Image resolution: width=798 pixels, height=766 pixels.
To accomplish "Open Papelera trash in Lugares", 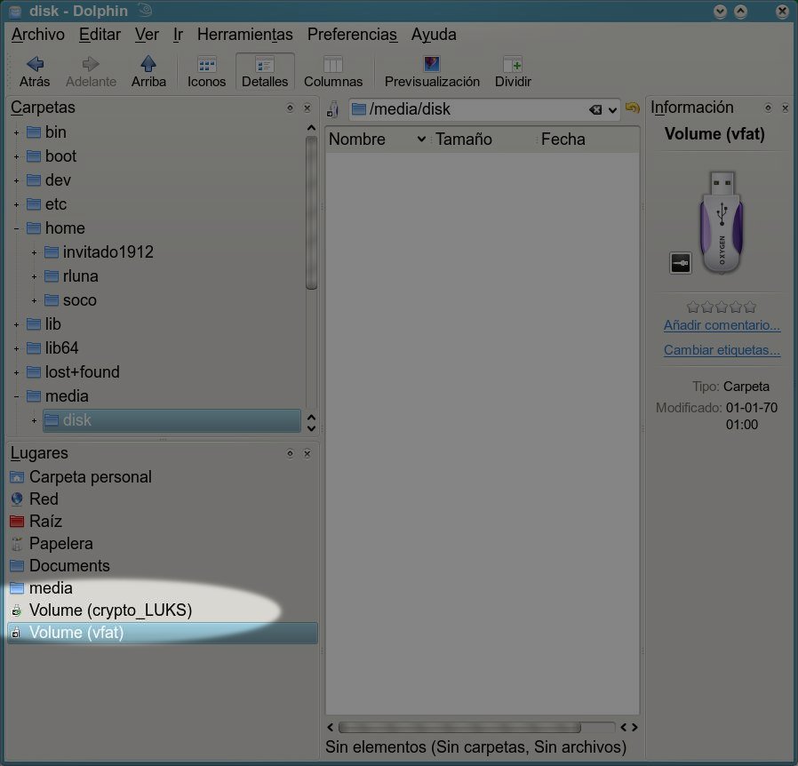I will pyautogui.click(x=60, y=543).
